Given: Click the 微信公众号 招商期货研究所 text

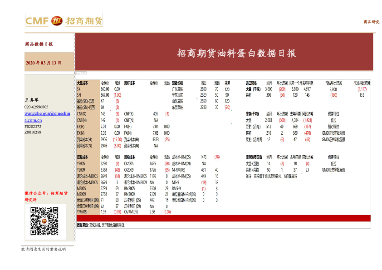Looking at the screenshot, I should 46,196.
